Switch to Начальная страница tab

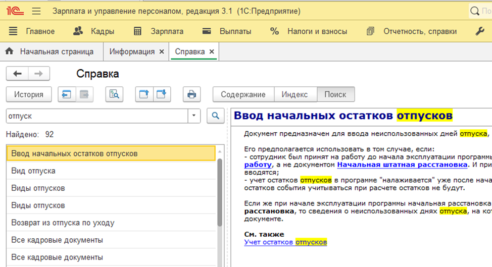pyautogui.click(x=52, y=51)
